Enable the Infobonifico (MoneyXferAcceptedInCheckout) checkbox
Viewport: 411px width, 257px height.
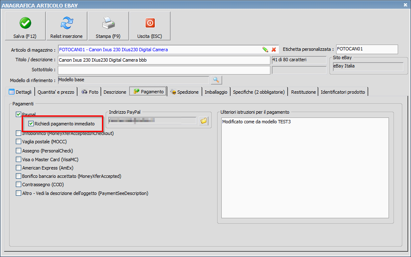[x=18, y=133]
